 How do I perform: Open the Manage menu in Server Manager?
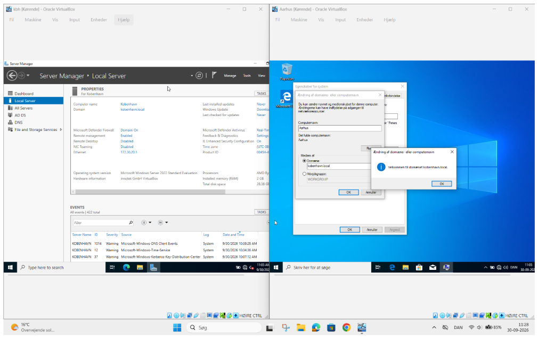pyautogui.click(x=230, y=76)
